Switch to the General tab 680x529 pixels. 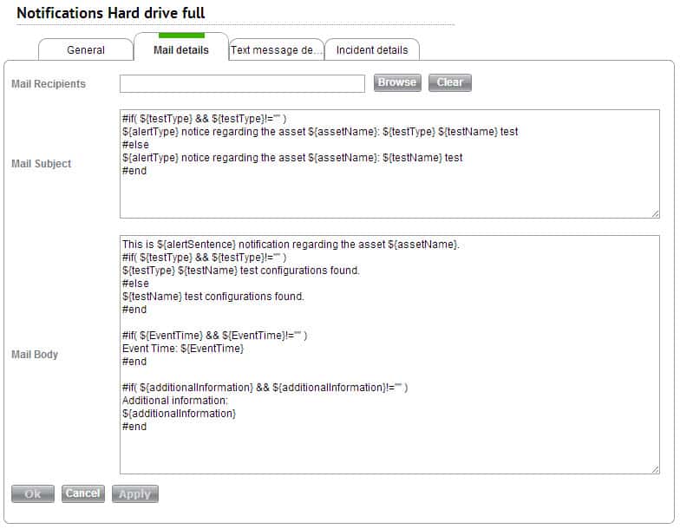(86, 50)
